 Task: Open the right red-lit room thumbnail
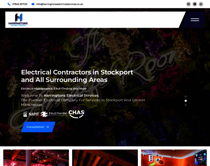[x=174, y=158]
